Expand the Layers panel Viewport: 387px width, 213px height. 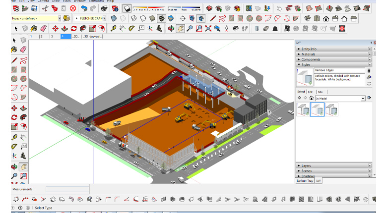(306, 165)
